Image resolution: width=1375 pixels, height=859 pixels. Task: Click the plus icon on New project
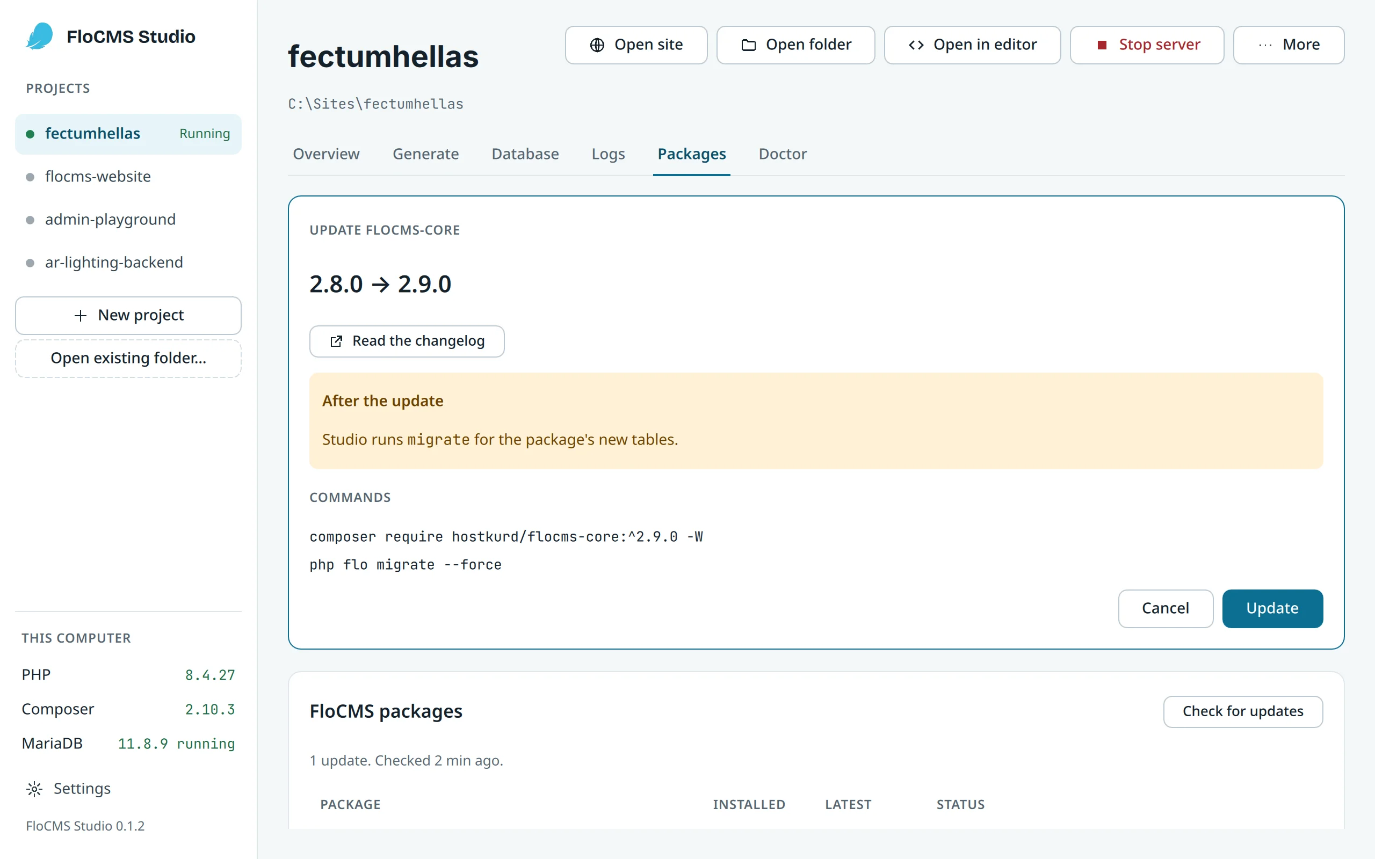(81, 315)
